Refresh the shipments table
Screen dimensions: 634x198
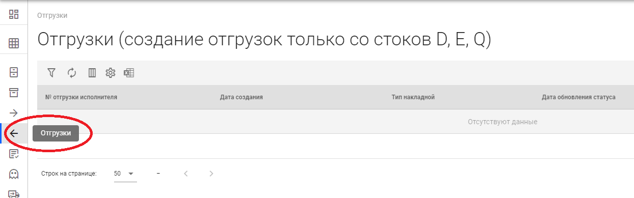[x=72, y=73]
